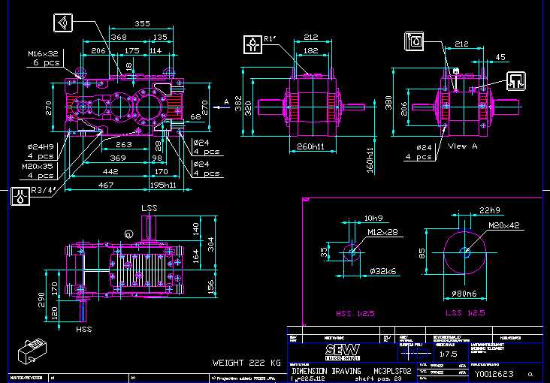The image size is (550, 383).
Task: Click the projection symbol in title block
Action: click(x=416, y=353)
